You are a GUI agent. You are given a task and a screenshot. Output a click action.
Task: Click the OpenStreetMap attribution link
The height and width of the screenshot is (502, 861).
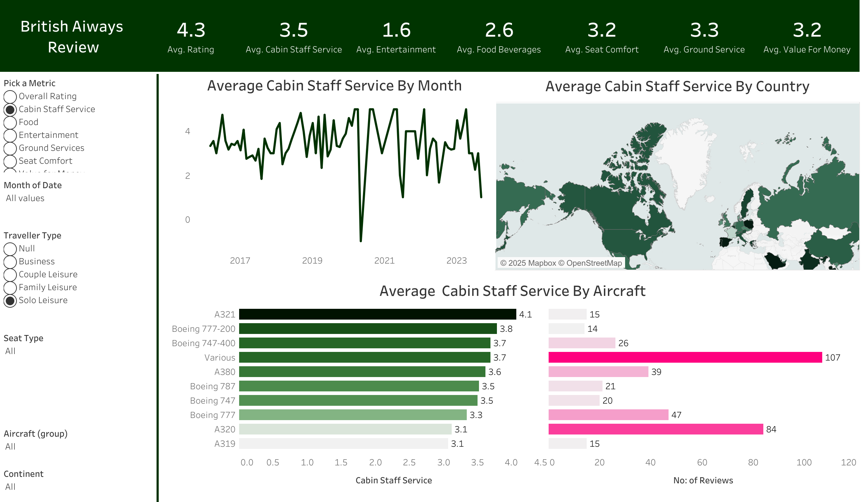[594, 263]
